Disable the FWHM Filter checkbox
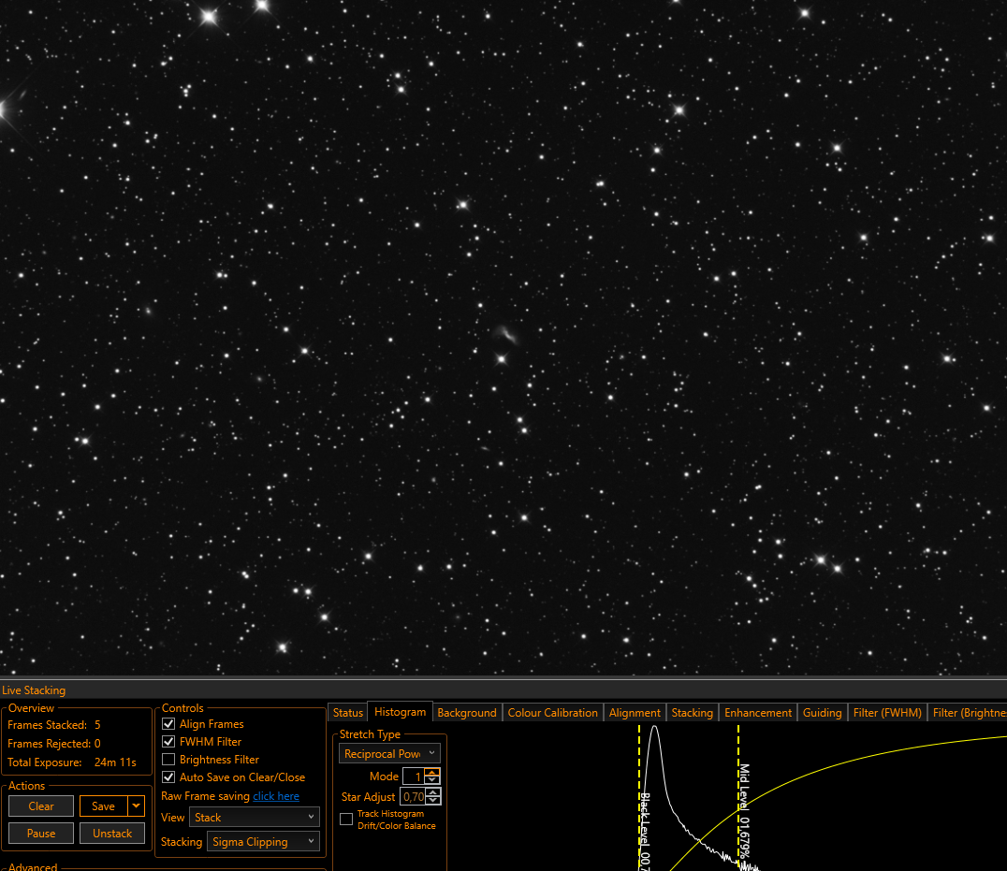The width and height of the screenshot is (1007, 871). 168,742
